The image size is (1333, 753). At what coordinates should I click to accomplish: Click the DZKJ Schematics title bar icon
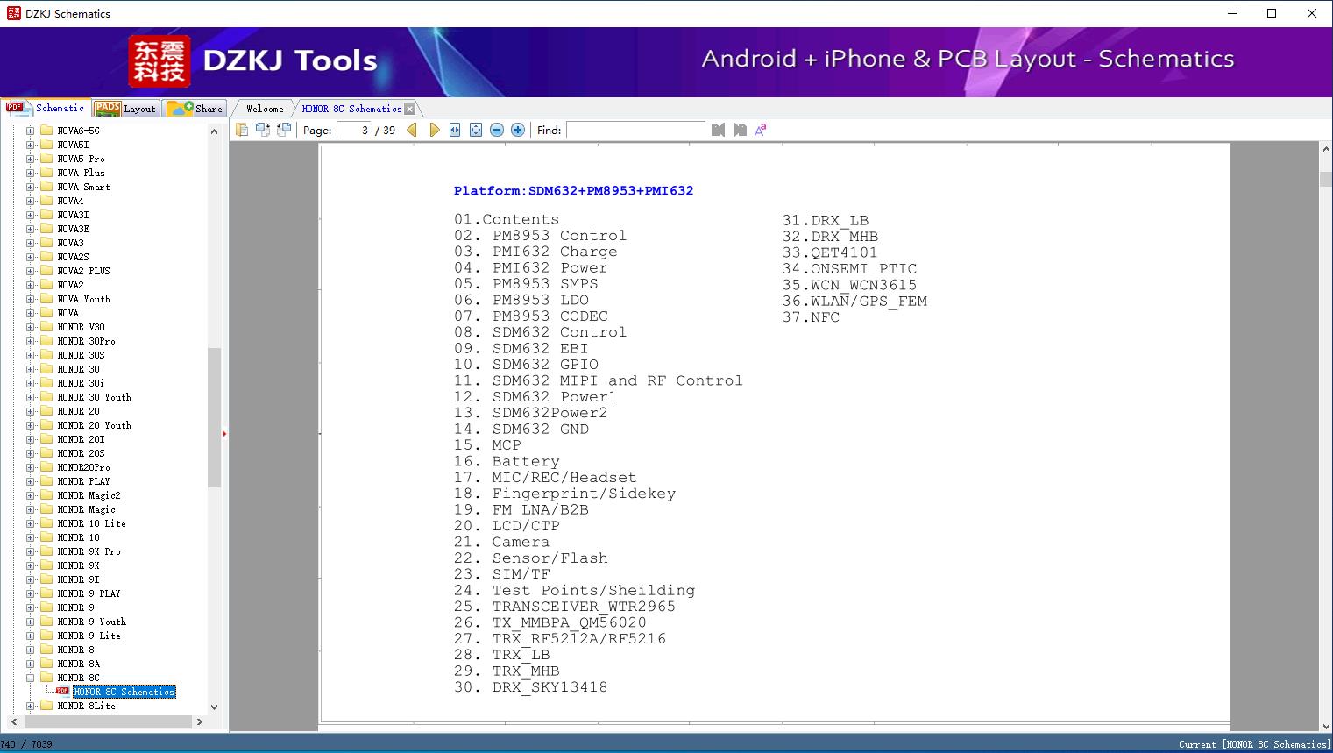(13, 13)
